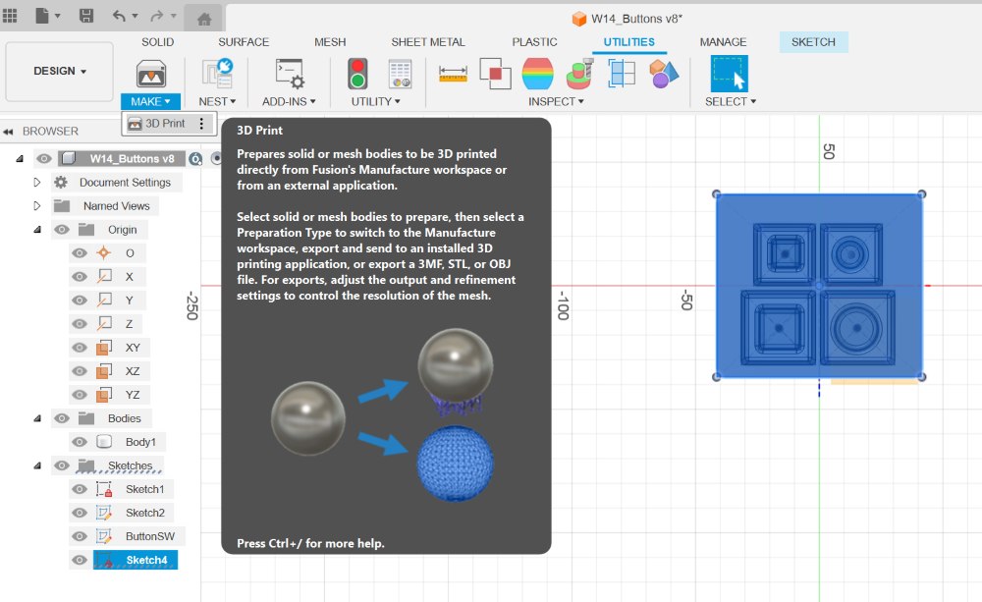Open the NEST dropdown

coord(217,101)
